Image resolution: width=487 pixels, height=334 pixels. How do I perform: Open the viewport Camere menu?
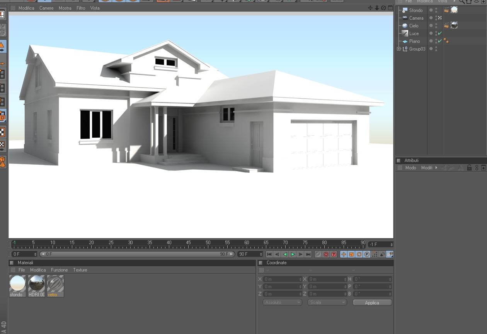point(46,8)
